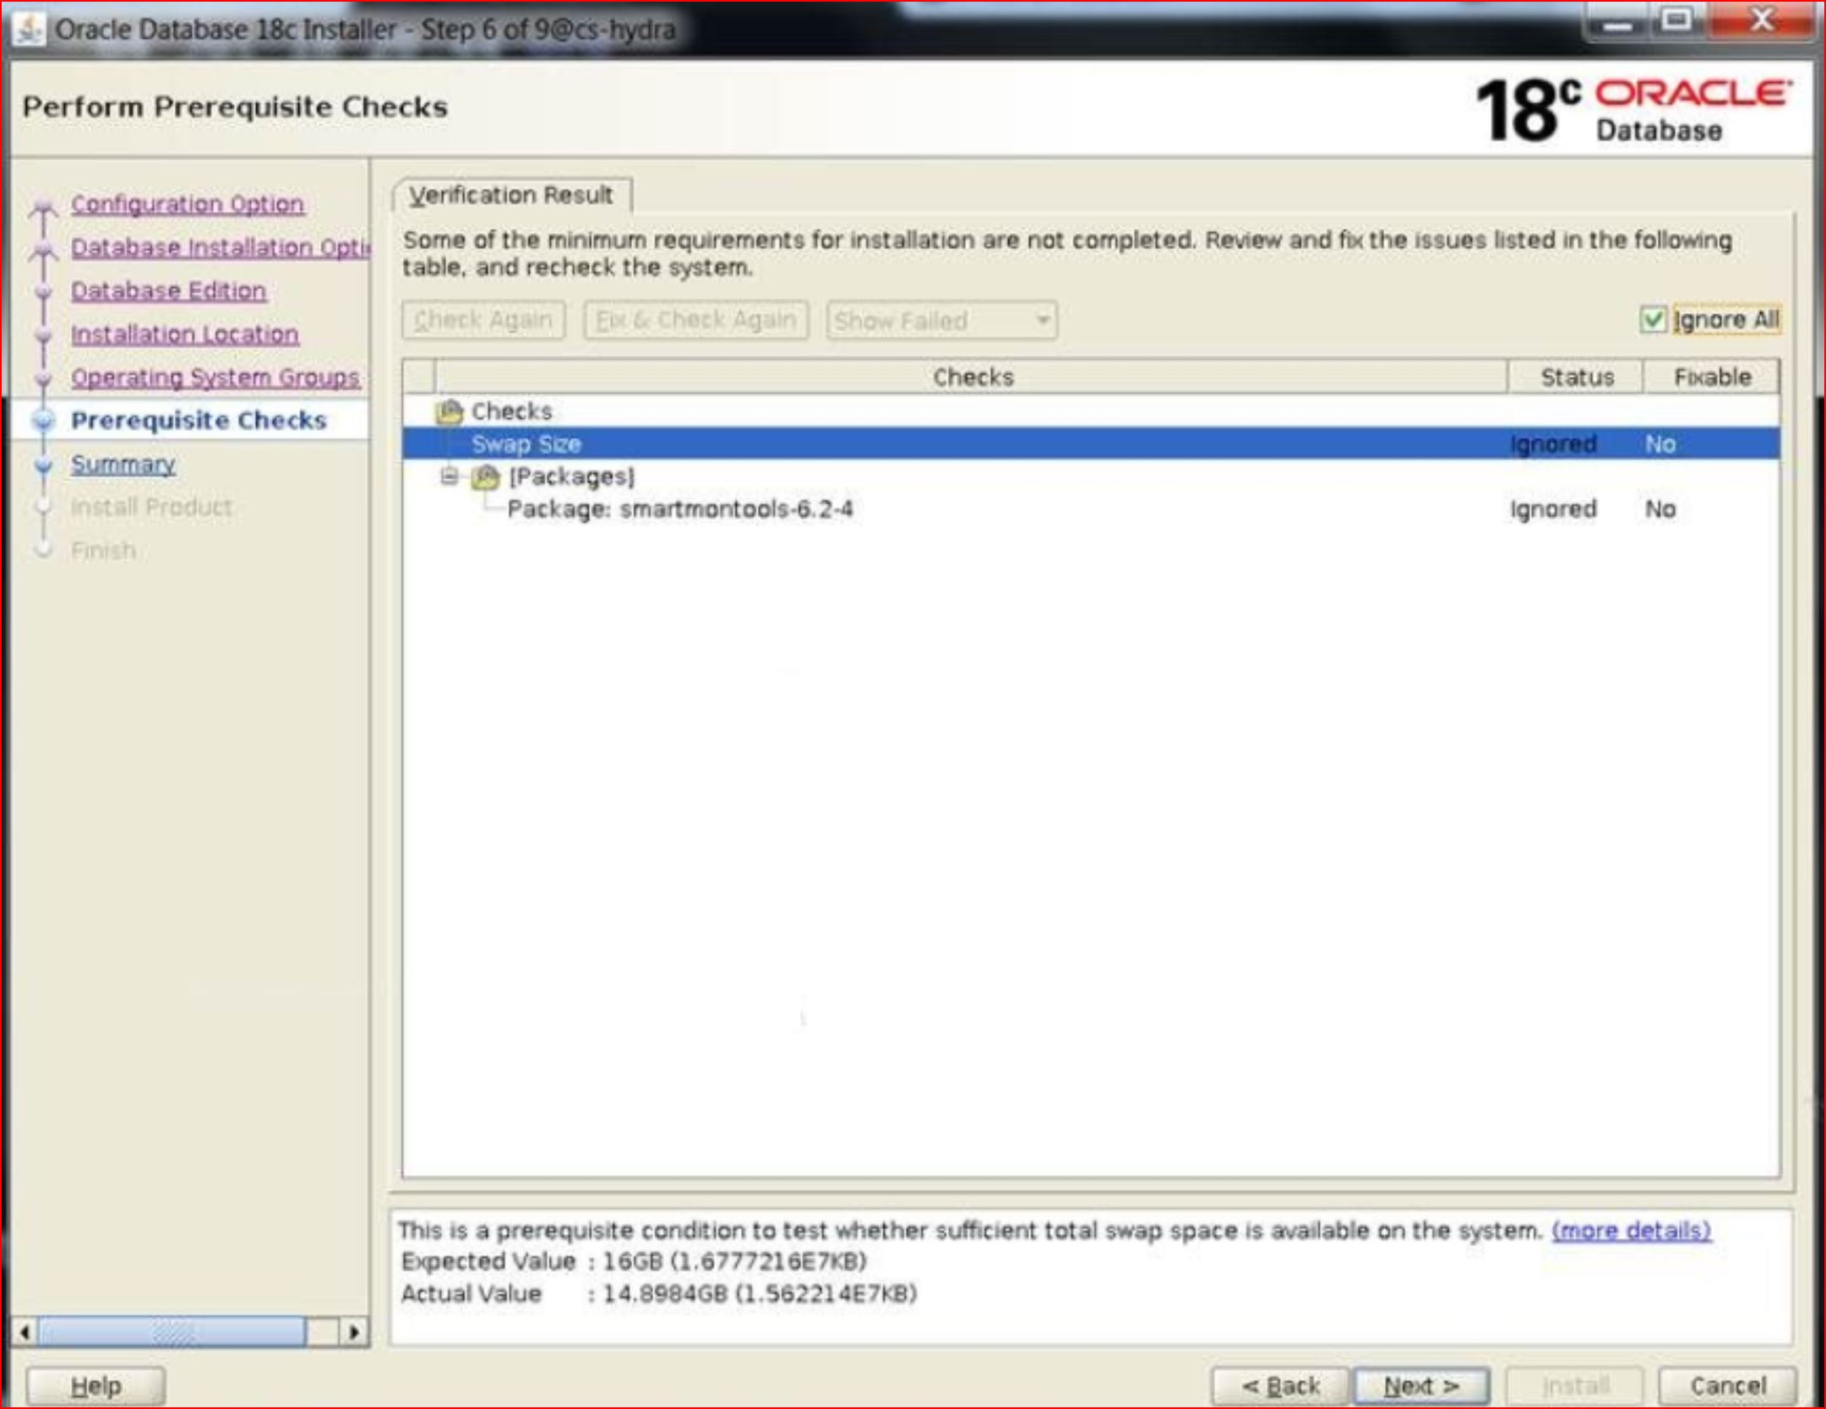
Task: Click the Prerequisite Checks step bullet icon
Action: click(x=43, y=421)
